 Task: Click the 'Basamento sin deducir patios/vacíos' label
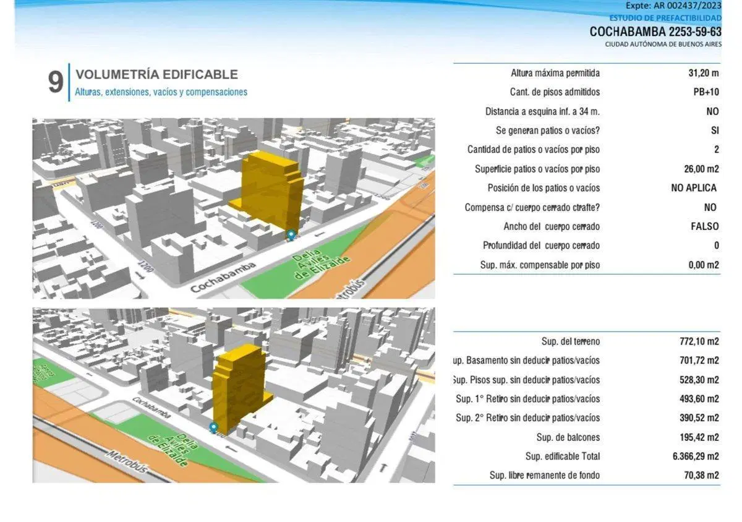[x=532, y=361]
